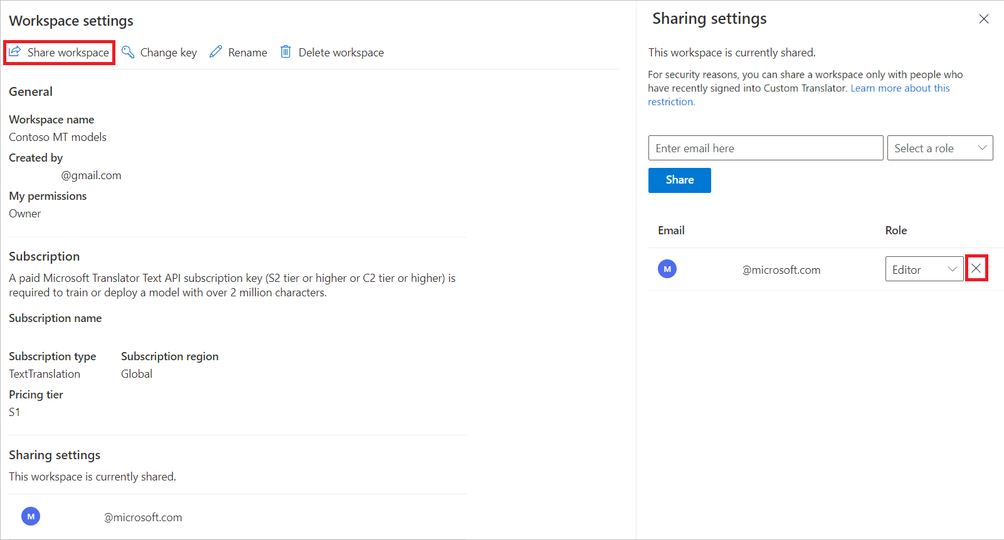1004x540 pixels.
Task: Click the Global subscription region value
Action: (137, 374)
